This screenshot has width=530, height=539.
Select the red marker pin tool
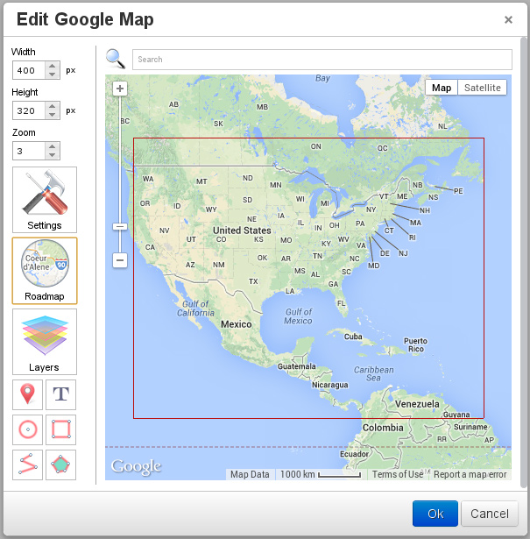pyautogui.click(x=28, y=394)
